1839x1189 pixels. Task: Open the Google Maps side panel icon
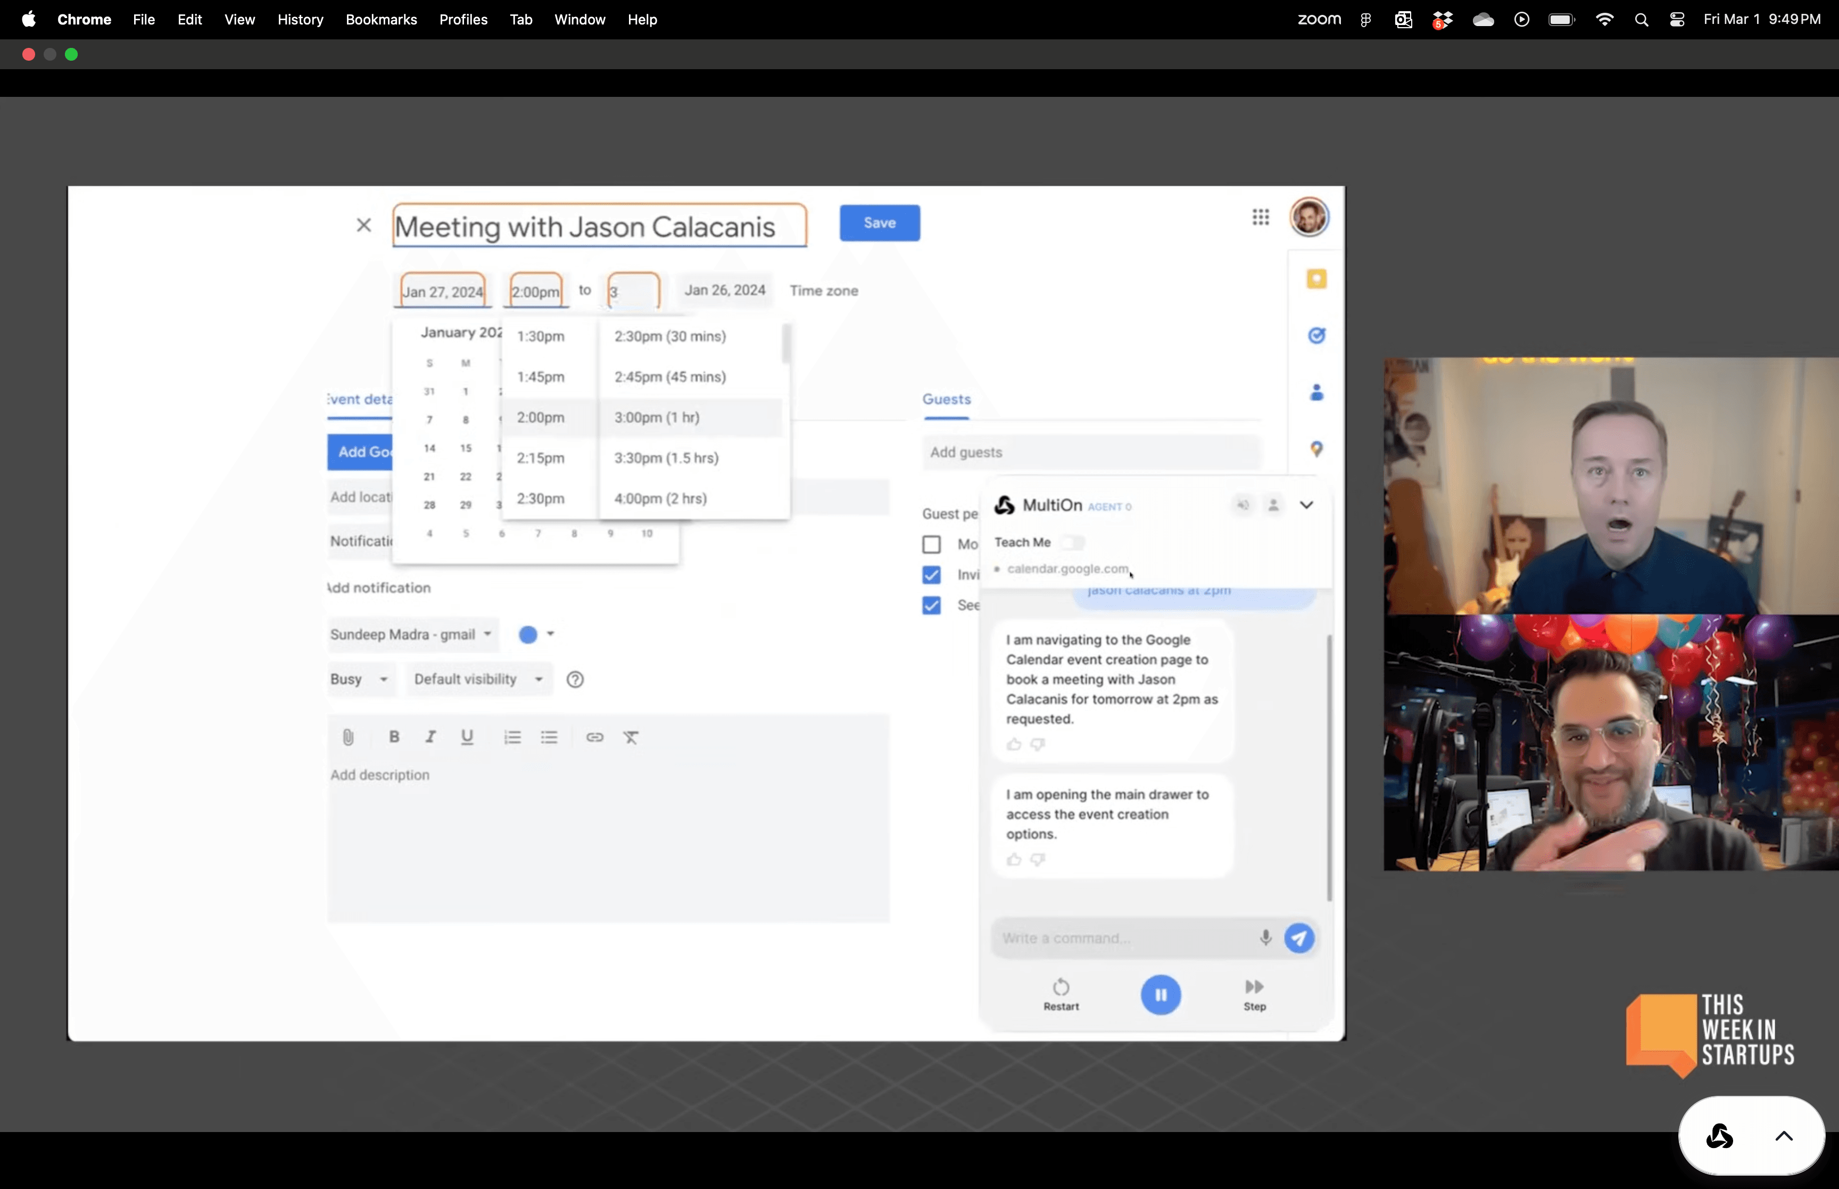1316,449
